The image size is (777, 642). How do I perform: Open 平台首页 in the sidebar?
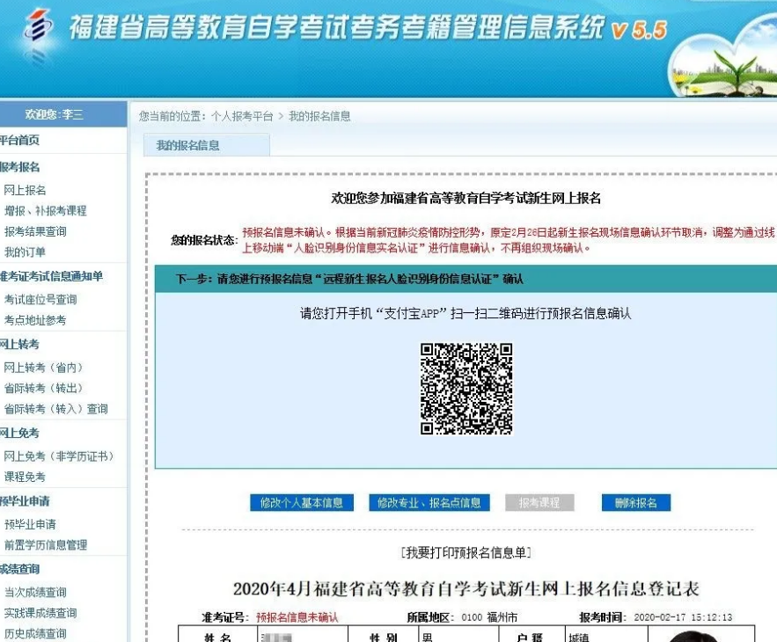19,140
